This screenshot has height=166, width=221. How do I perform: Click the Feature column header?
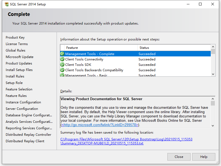pyautogui.click(x=101, y=48)
